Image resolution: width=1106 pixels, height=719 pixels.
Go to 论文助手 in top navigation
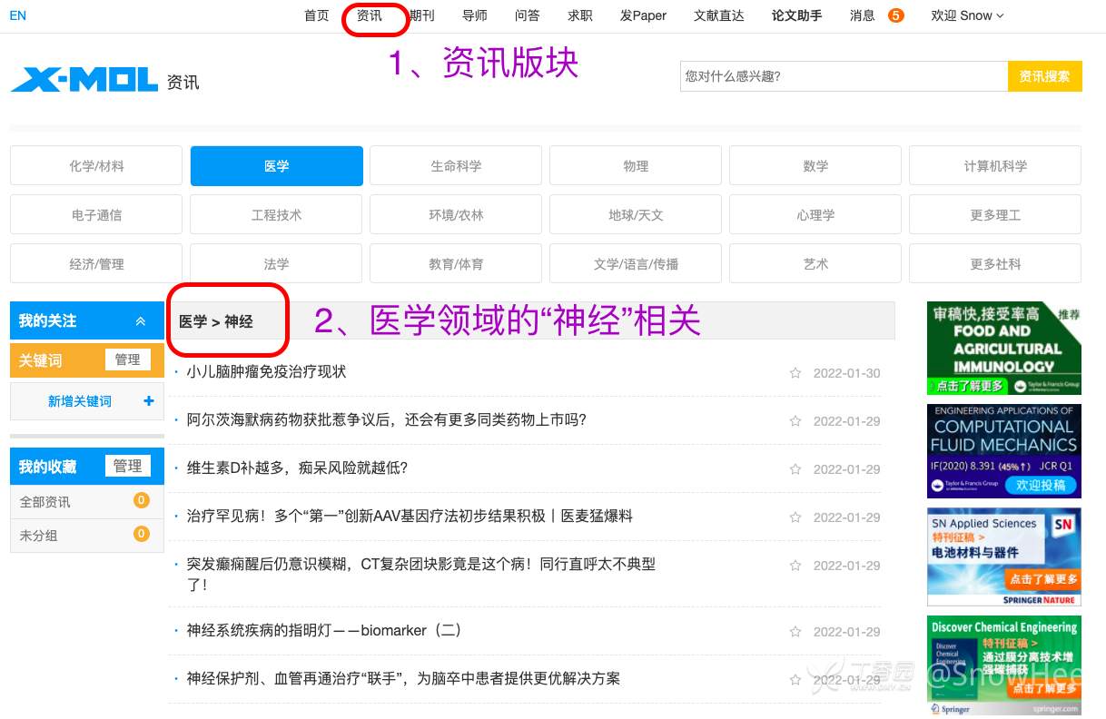pyautogui.click(x=796, y=15)
